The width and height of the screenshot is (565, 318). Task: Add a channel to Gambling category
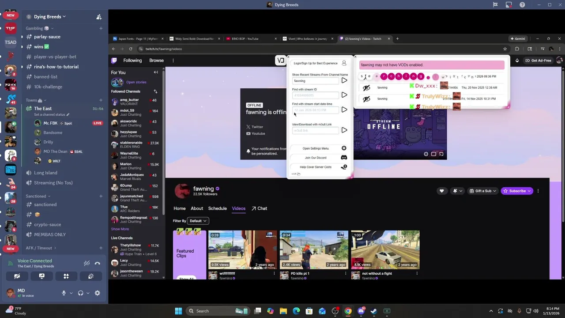[101, 28]
